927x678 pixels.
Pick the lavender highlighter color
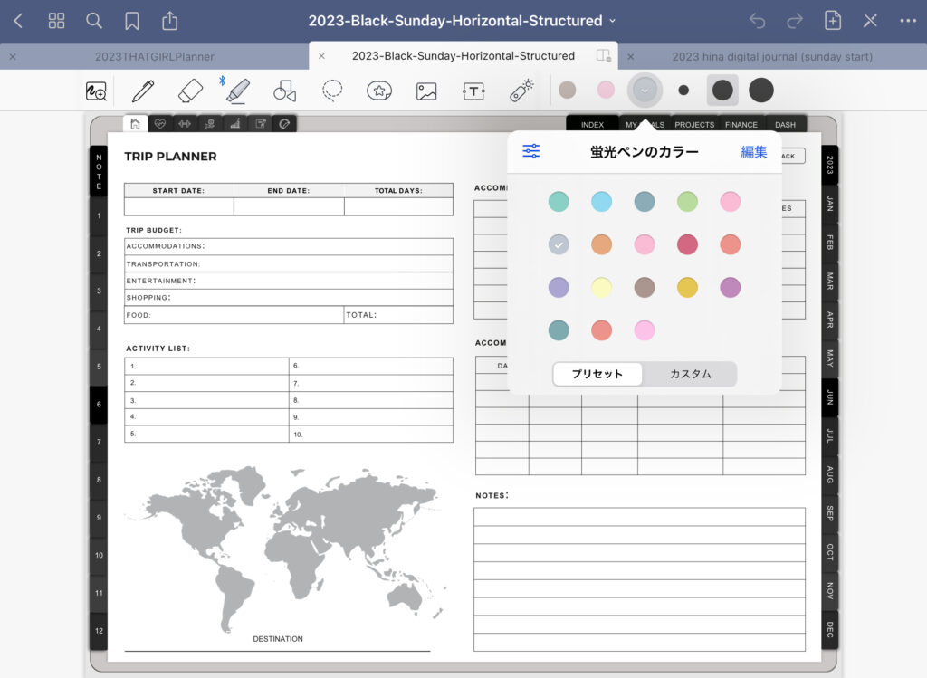[x=559, y=287]
